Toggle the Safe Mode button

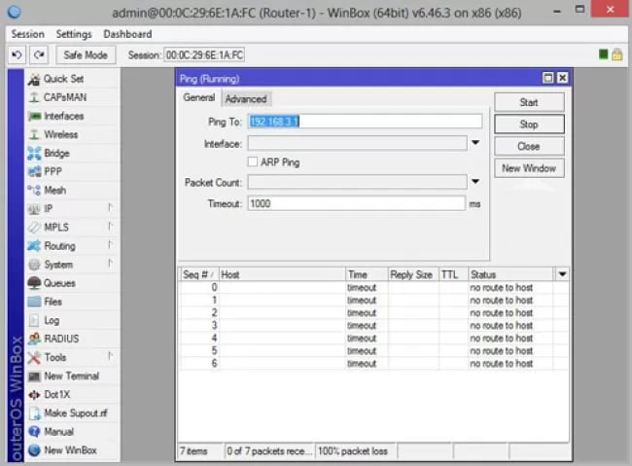coord(85,54)
